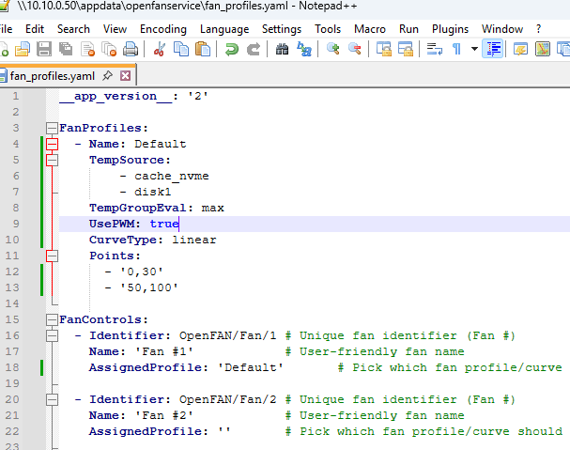570x450 pixels.
Task: Open Replace dialog from toolbar icon
Action: pos(304,49)
